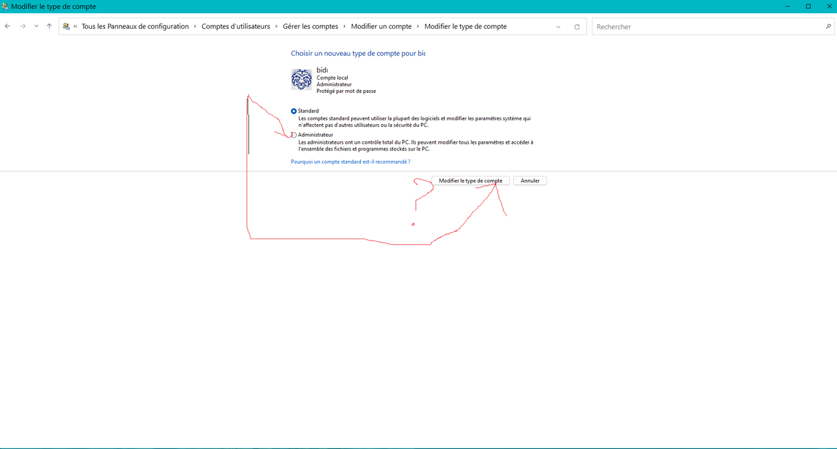This screenshot has height=449, width=837.
Task: Click the window title bar app icon
Action: tap(5, 6)
